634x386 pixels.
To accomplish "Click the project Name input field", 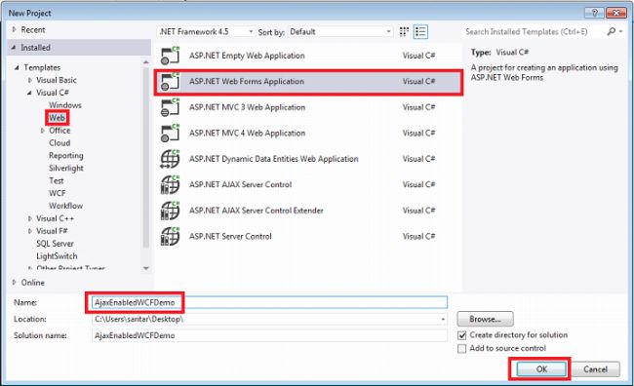I will coord(269,302).
